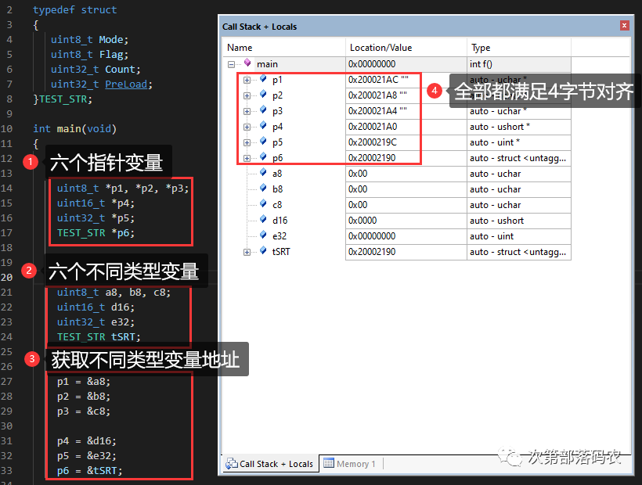Click value 0x20002190 of p6
This screenshot has width=642, height=485.
pyautogui.click(x=372, y=158)
